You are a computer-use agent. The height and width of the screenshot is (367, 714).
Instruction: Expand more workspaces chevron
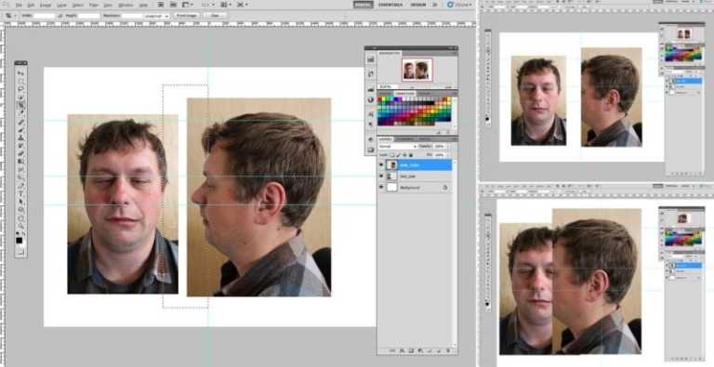435,5
